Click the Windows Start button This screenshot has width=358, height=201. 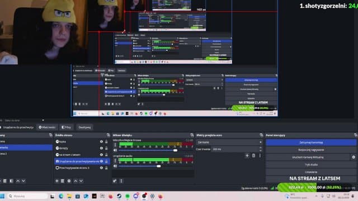point(2,196)
